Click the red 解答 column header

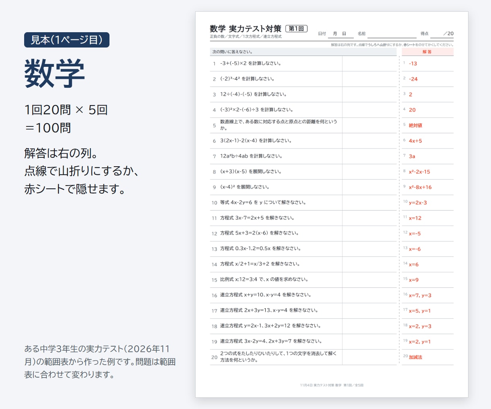pyautogui.click(x=427, y=52)
